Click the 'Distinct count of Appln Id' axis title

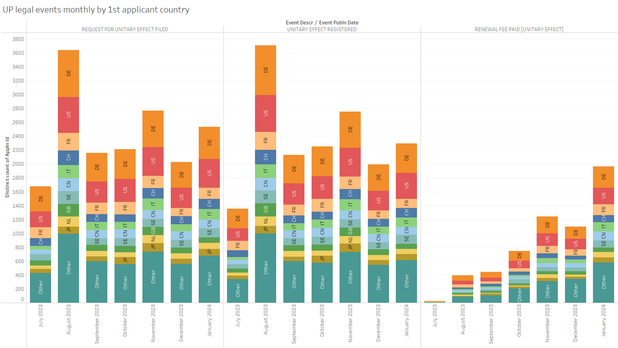(x=7, y=167)
